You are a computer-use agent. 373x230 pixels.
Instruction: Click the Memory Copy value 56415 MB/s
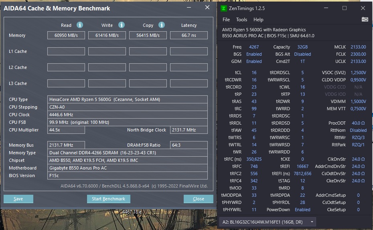tap(148, 35)
